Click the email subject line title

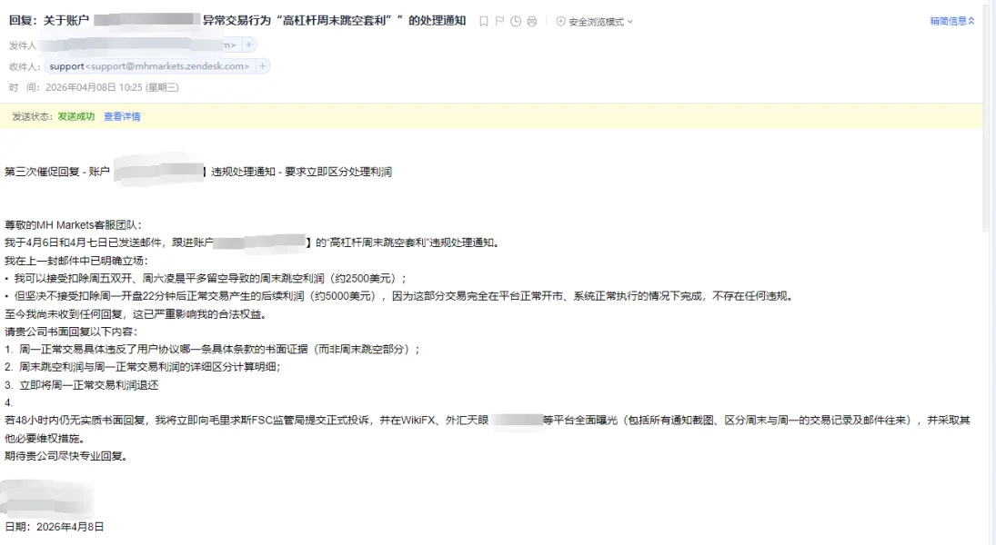pos(237,20)
